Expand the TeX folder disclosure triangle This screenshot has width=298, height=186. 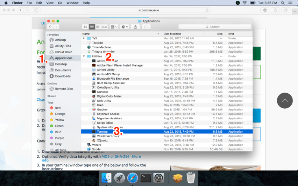tap(84, 38)
